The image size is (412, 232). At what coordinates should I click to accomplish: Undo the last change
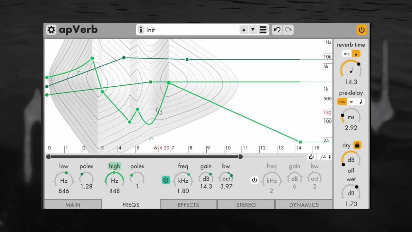pyautogui.click(x=277, y=30)
